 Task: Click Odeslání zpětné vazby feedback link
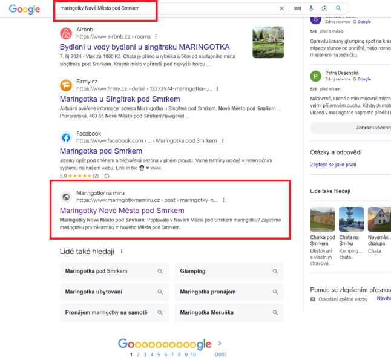click(x=343, y=299)
